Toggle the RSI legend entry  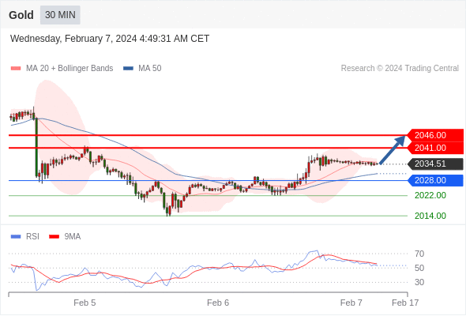[x=25, y=237]
